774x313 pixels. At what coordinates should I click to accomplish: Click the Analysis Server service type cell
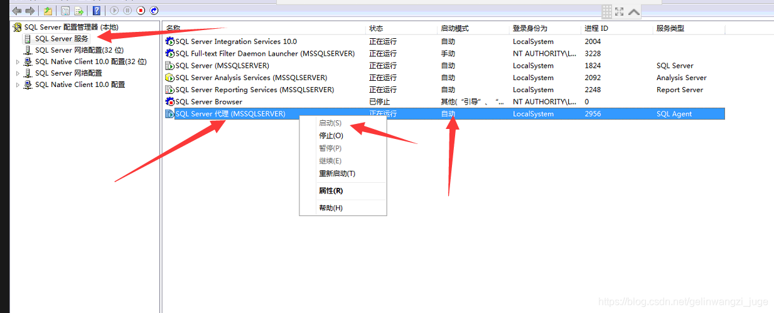point(682,78)
